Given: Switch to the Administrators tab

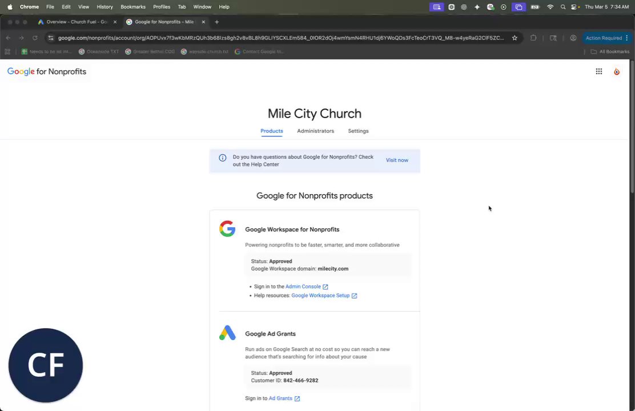Looking at the screenshot, I should click(315, 131).
